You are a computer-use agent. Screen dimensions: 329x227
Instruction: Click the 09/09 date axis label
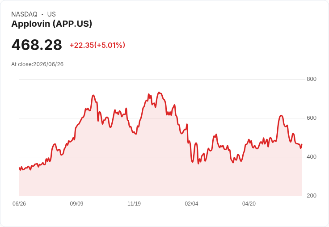point(76,204)
